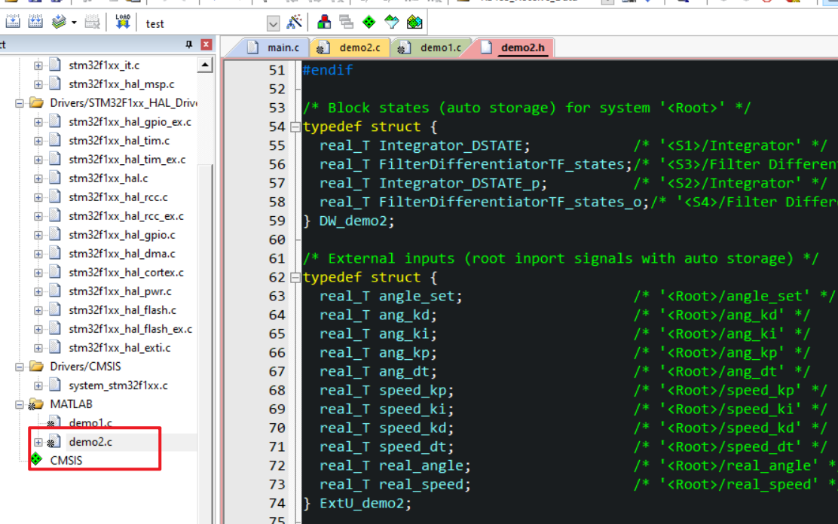The height and width of the screenshot is (524, 838).
Task: Select demo2.c in the MATLAB group
Action: click(90, 442)
